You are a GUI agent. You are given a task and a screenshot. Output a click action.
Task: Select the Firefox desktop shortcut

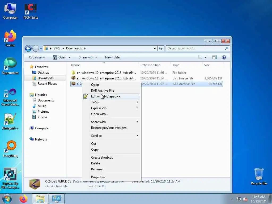[x=10, y=39]
